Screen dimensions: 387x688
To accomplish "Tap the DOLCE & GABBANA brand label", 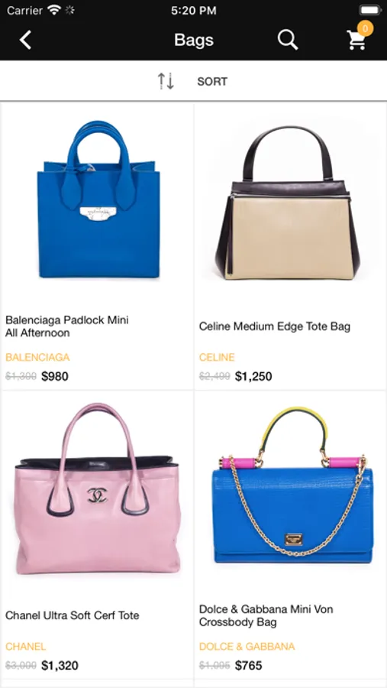I will click(247, 646).
